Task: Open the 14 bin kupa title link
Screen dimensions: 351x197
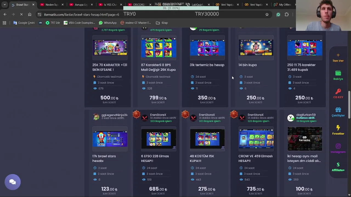Action: pos(248,65)
